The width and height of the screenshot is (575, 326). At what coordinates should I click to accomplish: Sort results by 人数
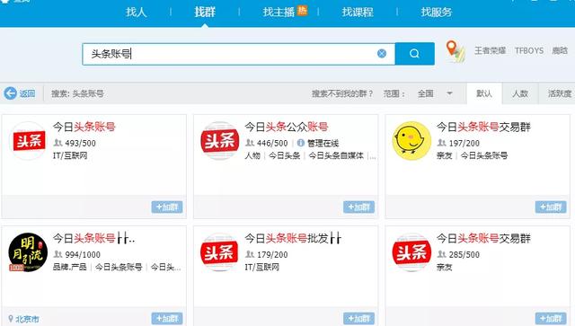pyautogui.click(x=520, y=93)
